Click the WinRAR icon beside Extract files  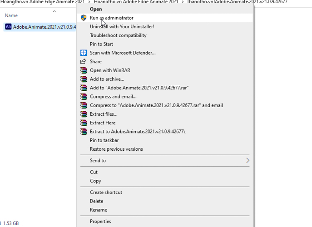pyautogui.click(x=83, y=114)
